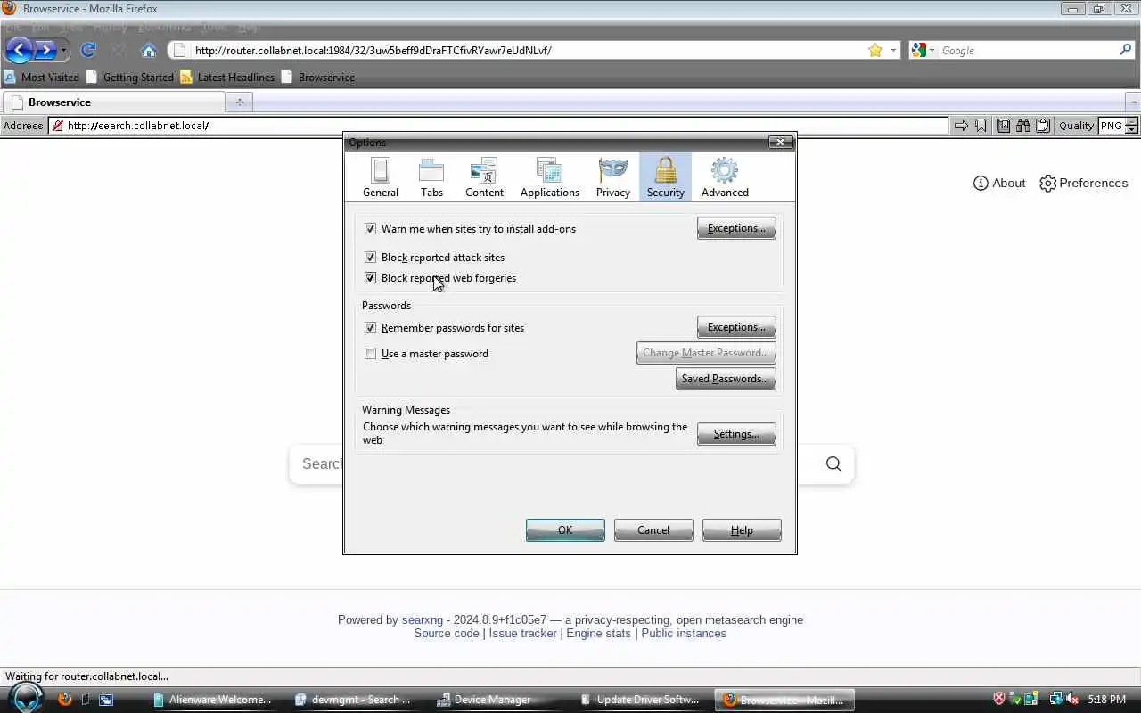Open the General options pane
This screenshot has width=1141, height=713.
(381, 176)
